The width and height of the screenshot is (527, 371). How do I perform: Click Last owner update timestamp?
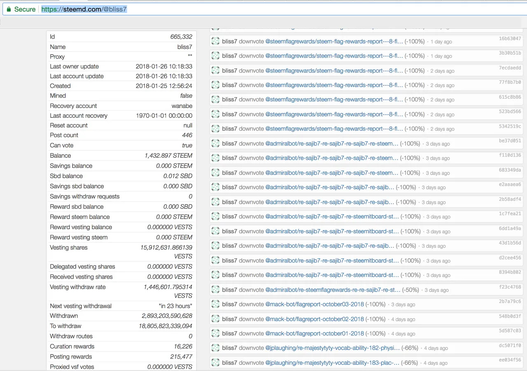click(164, 66)
